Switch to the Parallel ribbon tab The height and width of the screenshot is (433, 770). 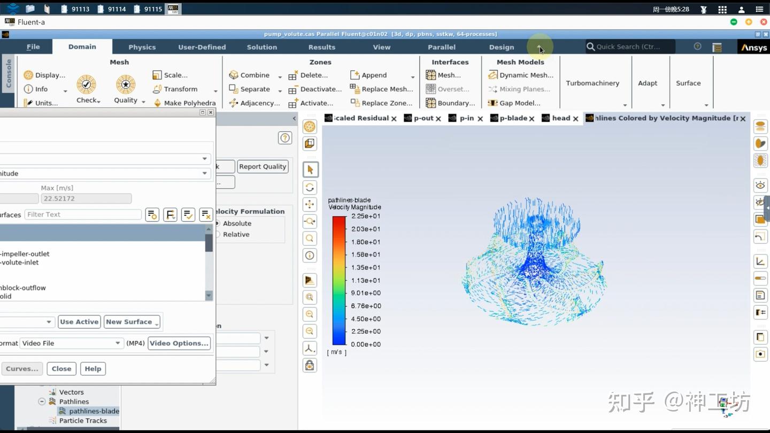[x=442, y=47]
